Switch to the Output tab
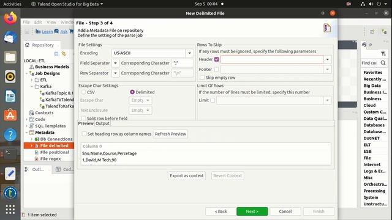Viewport: 392px width, 220px height. pyautogui.click(x=102, y=123)
